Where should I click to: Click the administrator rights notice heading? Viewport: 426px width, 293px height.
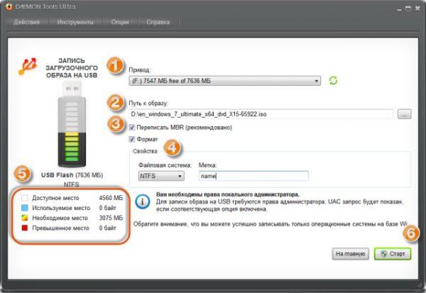[x=228, y=194]
